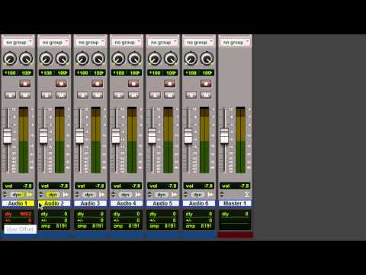Select the Audio 5 track name
The width and height of the screenshot is (366, 275).
pyautogui.click(x=162, y=203)
